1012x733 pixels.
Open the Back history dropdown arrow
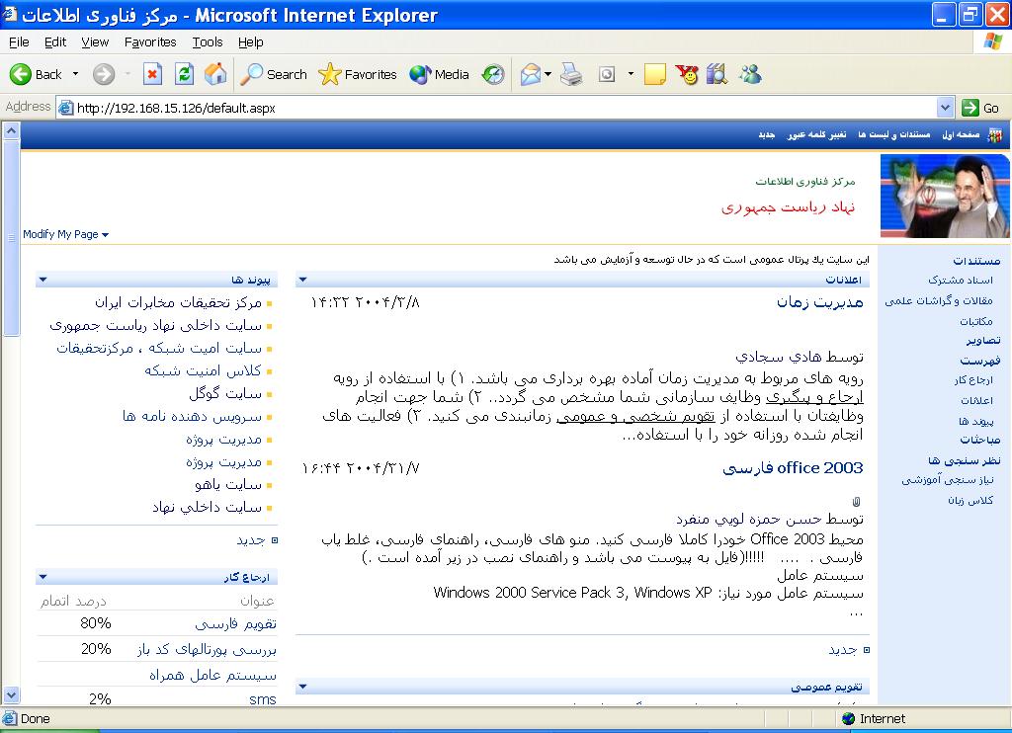(75, 74)
